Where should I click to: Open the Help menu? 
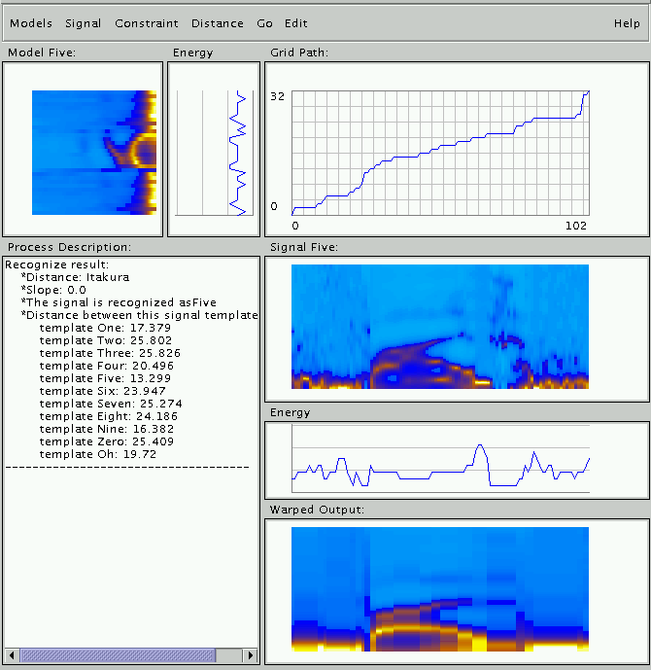[x=627, y=23]
